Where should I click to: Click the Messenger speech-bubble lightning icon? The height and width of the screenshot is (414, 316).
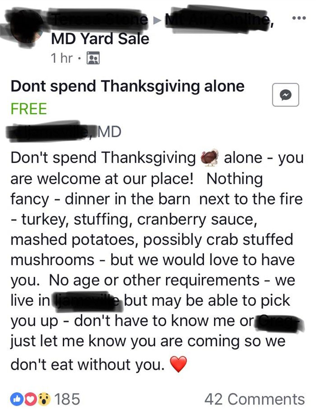pos(285,94)
